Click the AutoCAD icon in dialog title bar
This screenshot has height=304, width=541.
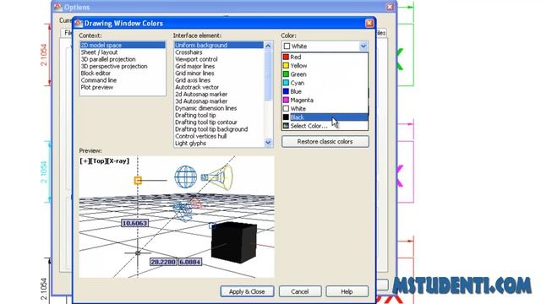coord(79,23)
